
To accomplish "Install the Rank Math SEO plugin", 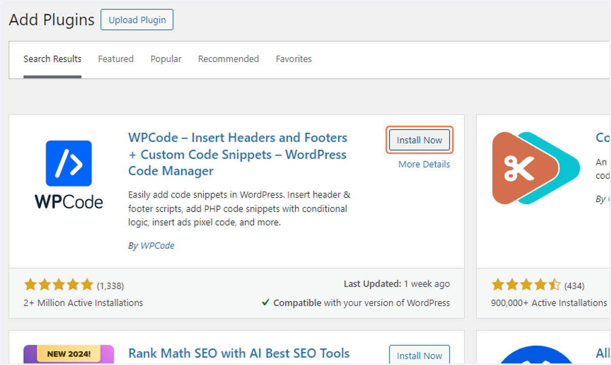I will tap(420, 355).
